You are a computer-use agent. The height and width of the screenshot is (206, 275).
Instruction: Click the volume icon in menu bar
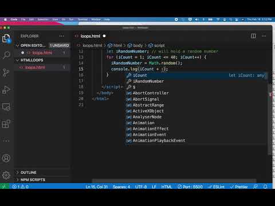[197, 19]
